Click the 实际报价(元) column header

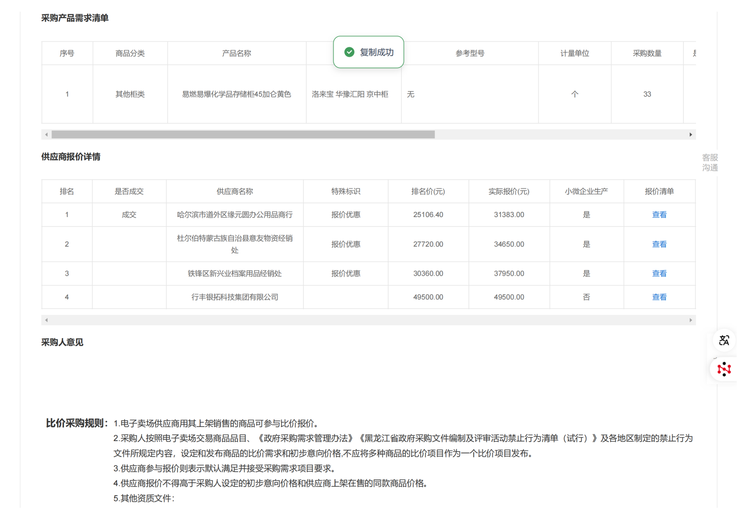[508, 191]
